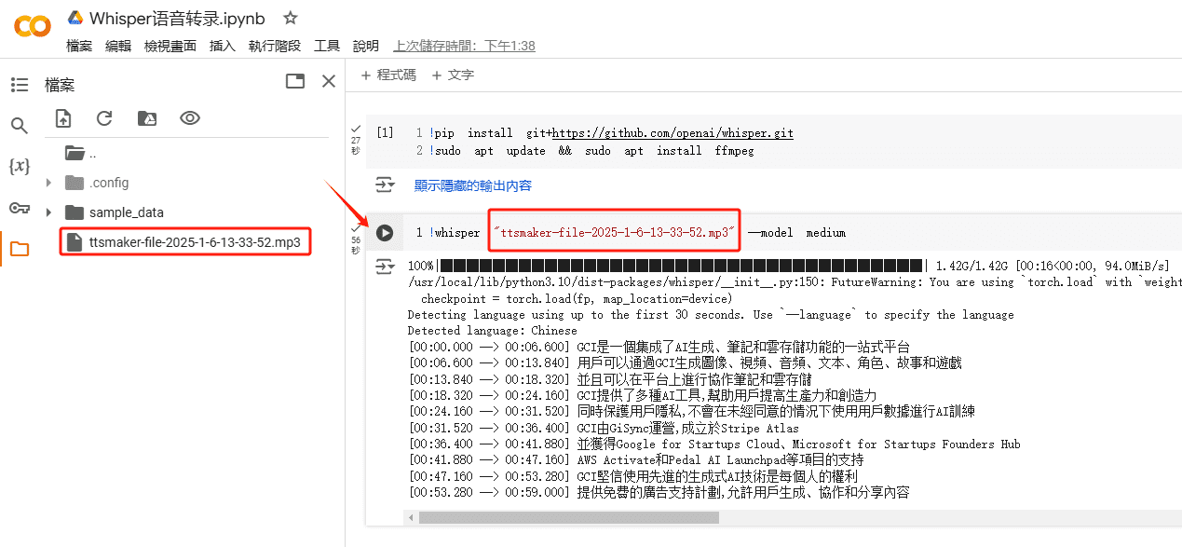Viewport: 1182px width, 547px height.
Task: Add a new code cell with 程式碼
Action: pyautogui.click(x=388, y=75)
